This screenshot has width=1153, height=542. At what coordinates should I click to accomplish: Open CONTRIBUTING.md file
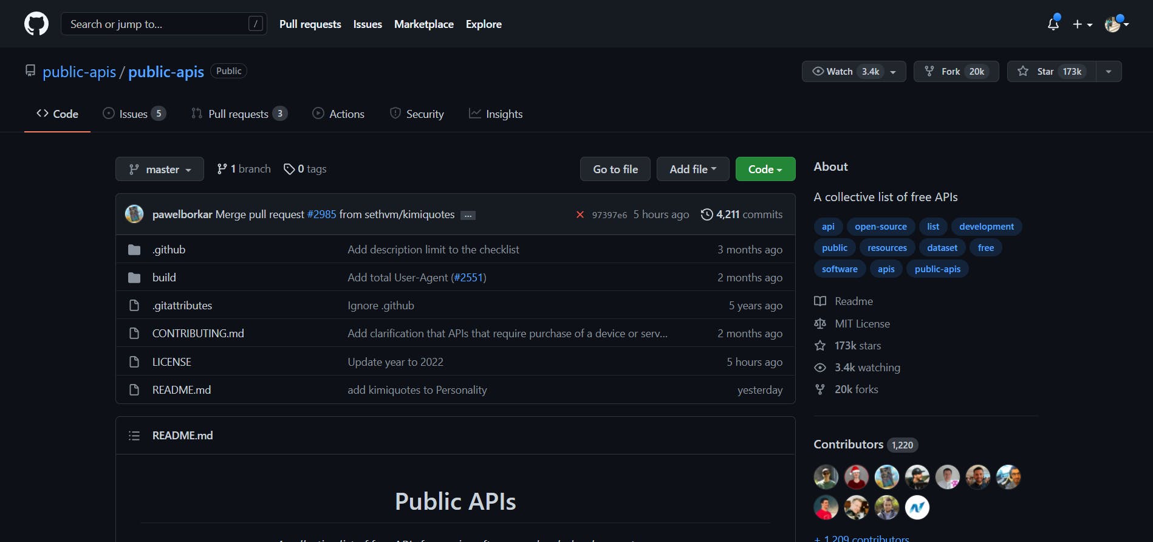click(198, 334)
